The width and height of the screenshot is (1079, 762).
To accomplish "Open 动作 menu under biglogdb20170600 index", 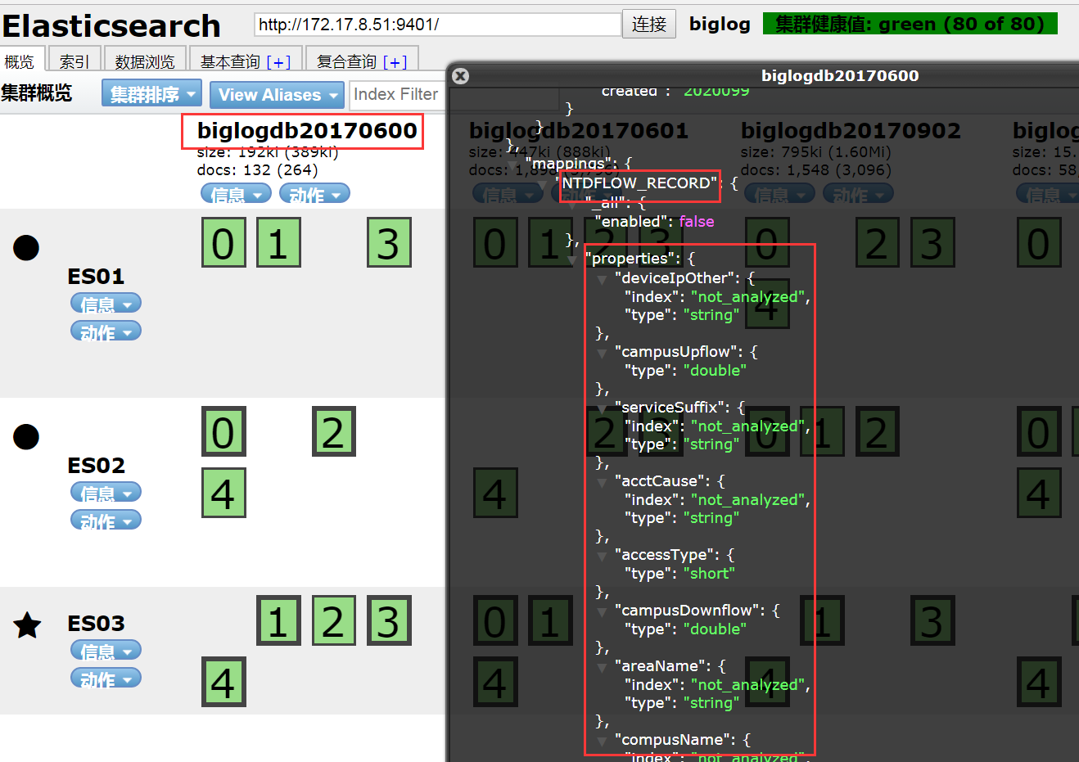I will tap(314, 194).
